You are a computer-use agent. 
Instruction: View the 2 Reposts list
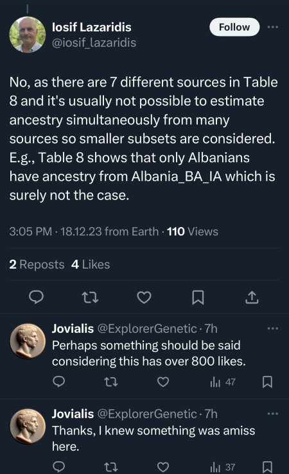click(37, 264)
